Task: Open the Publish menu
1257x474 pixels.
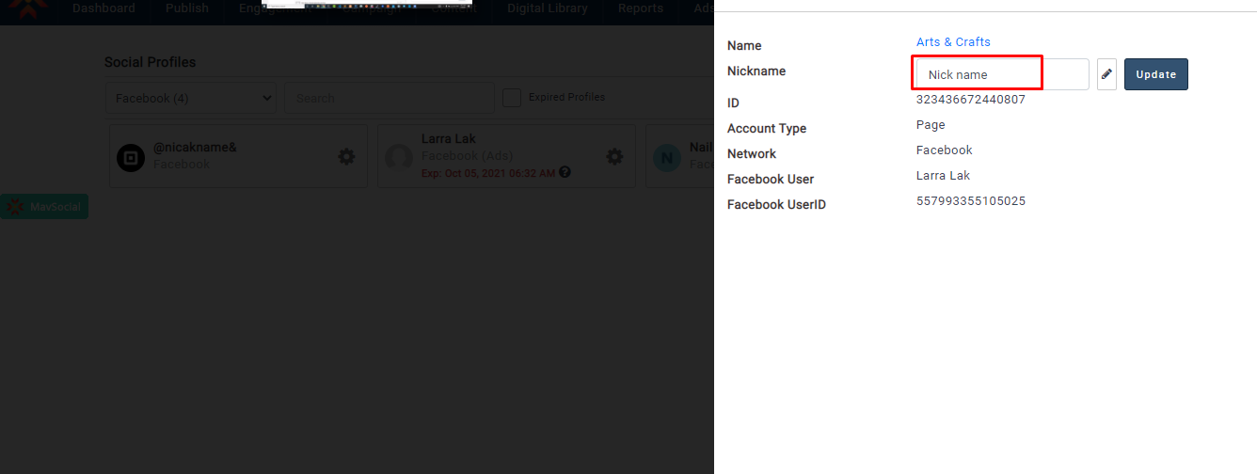Action: (x=187, y=8)
